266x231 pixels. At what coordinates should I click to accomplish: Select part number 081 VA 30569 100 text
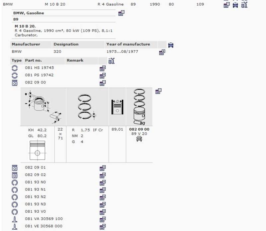click(44, 219)
